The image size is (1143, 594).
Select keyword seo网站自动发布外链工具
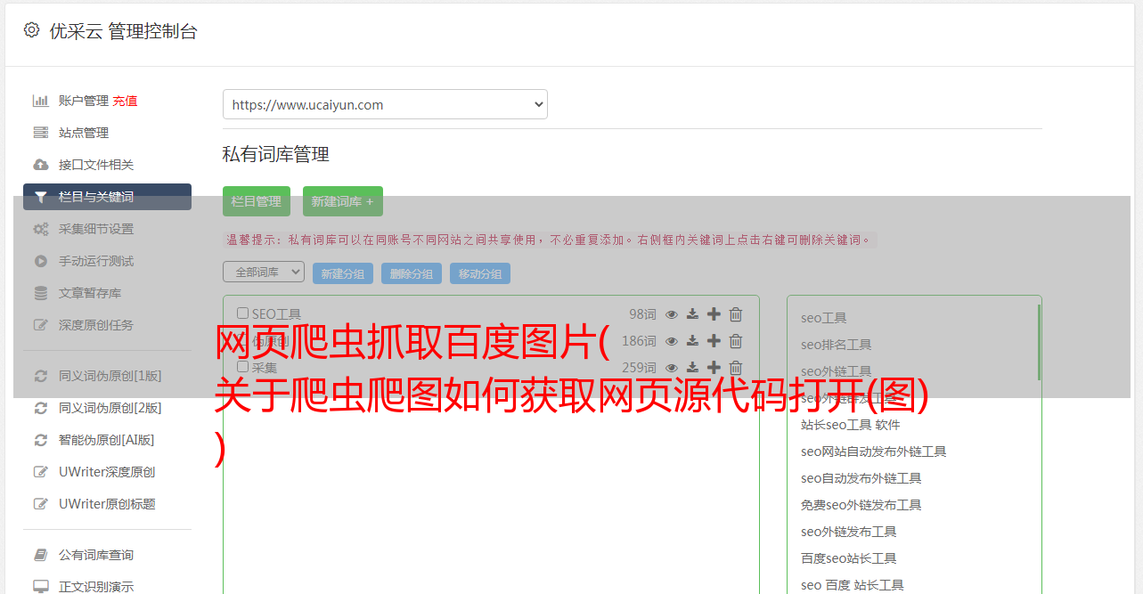[874, 452]
